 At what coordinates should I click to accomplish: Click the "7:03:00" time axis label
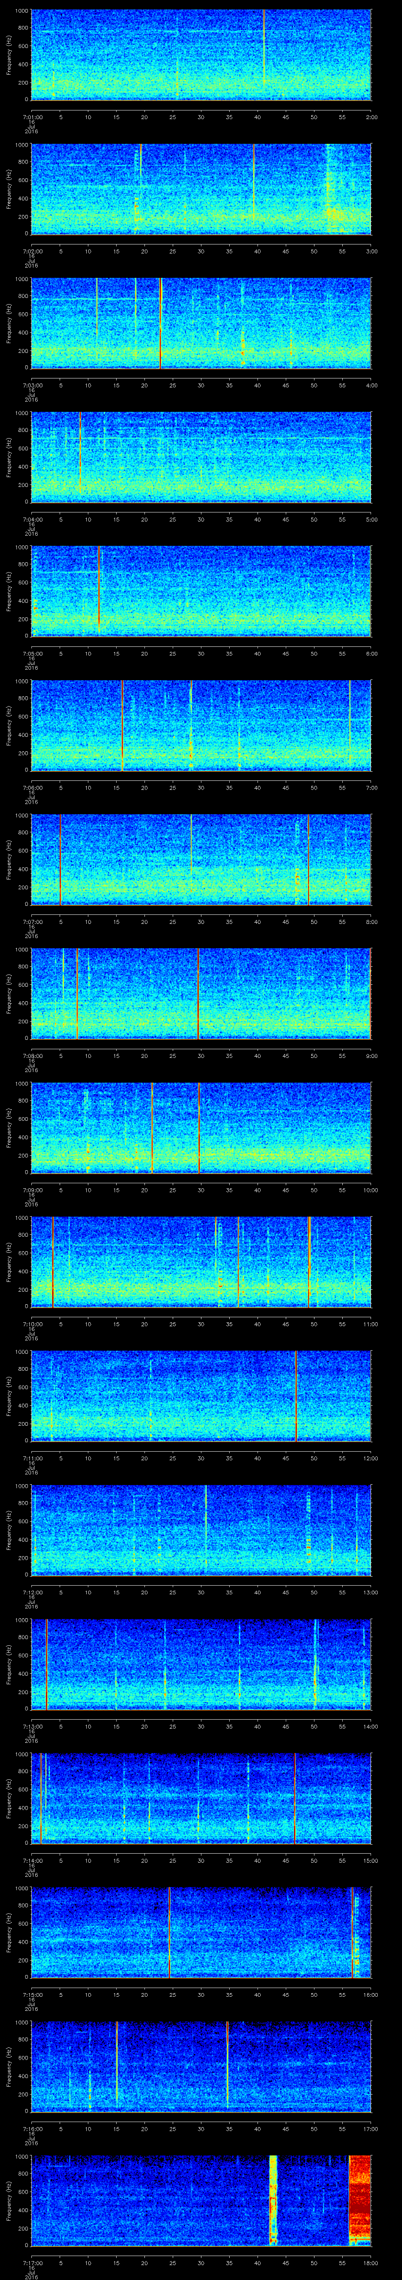32,385
